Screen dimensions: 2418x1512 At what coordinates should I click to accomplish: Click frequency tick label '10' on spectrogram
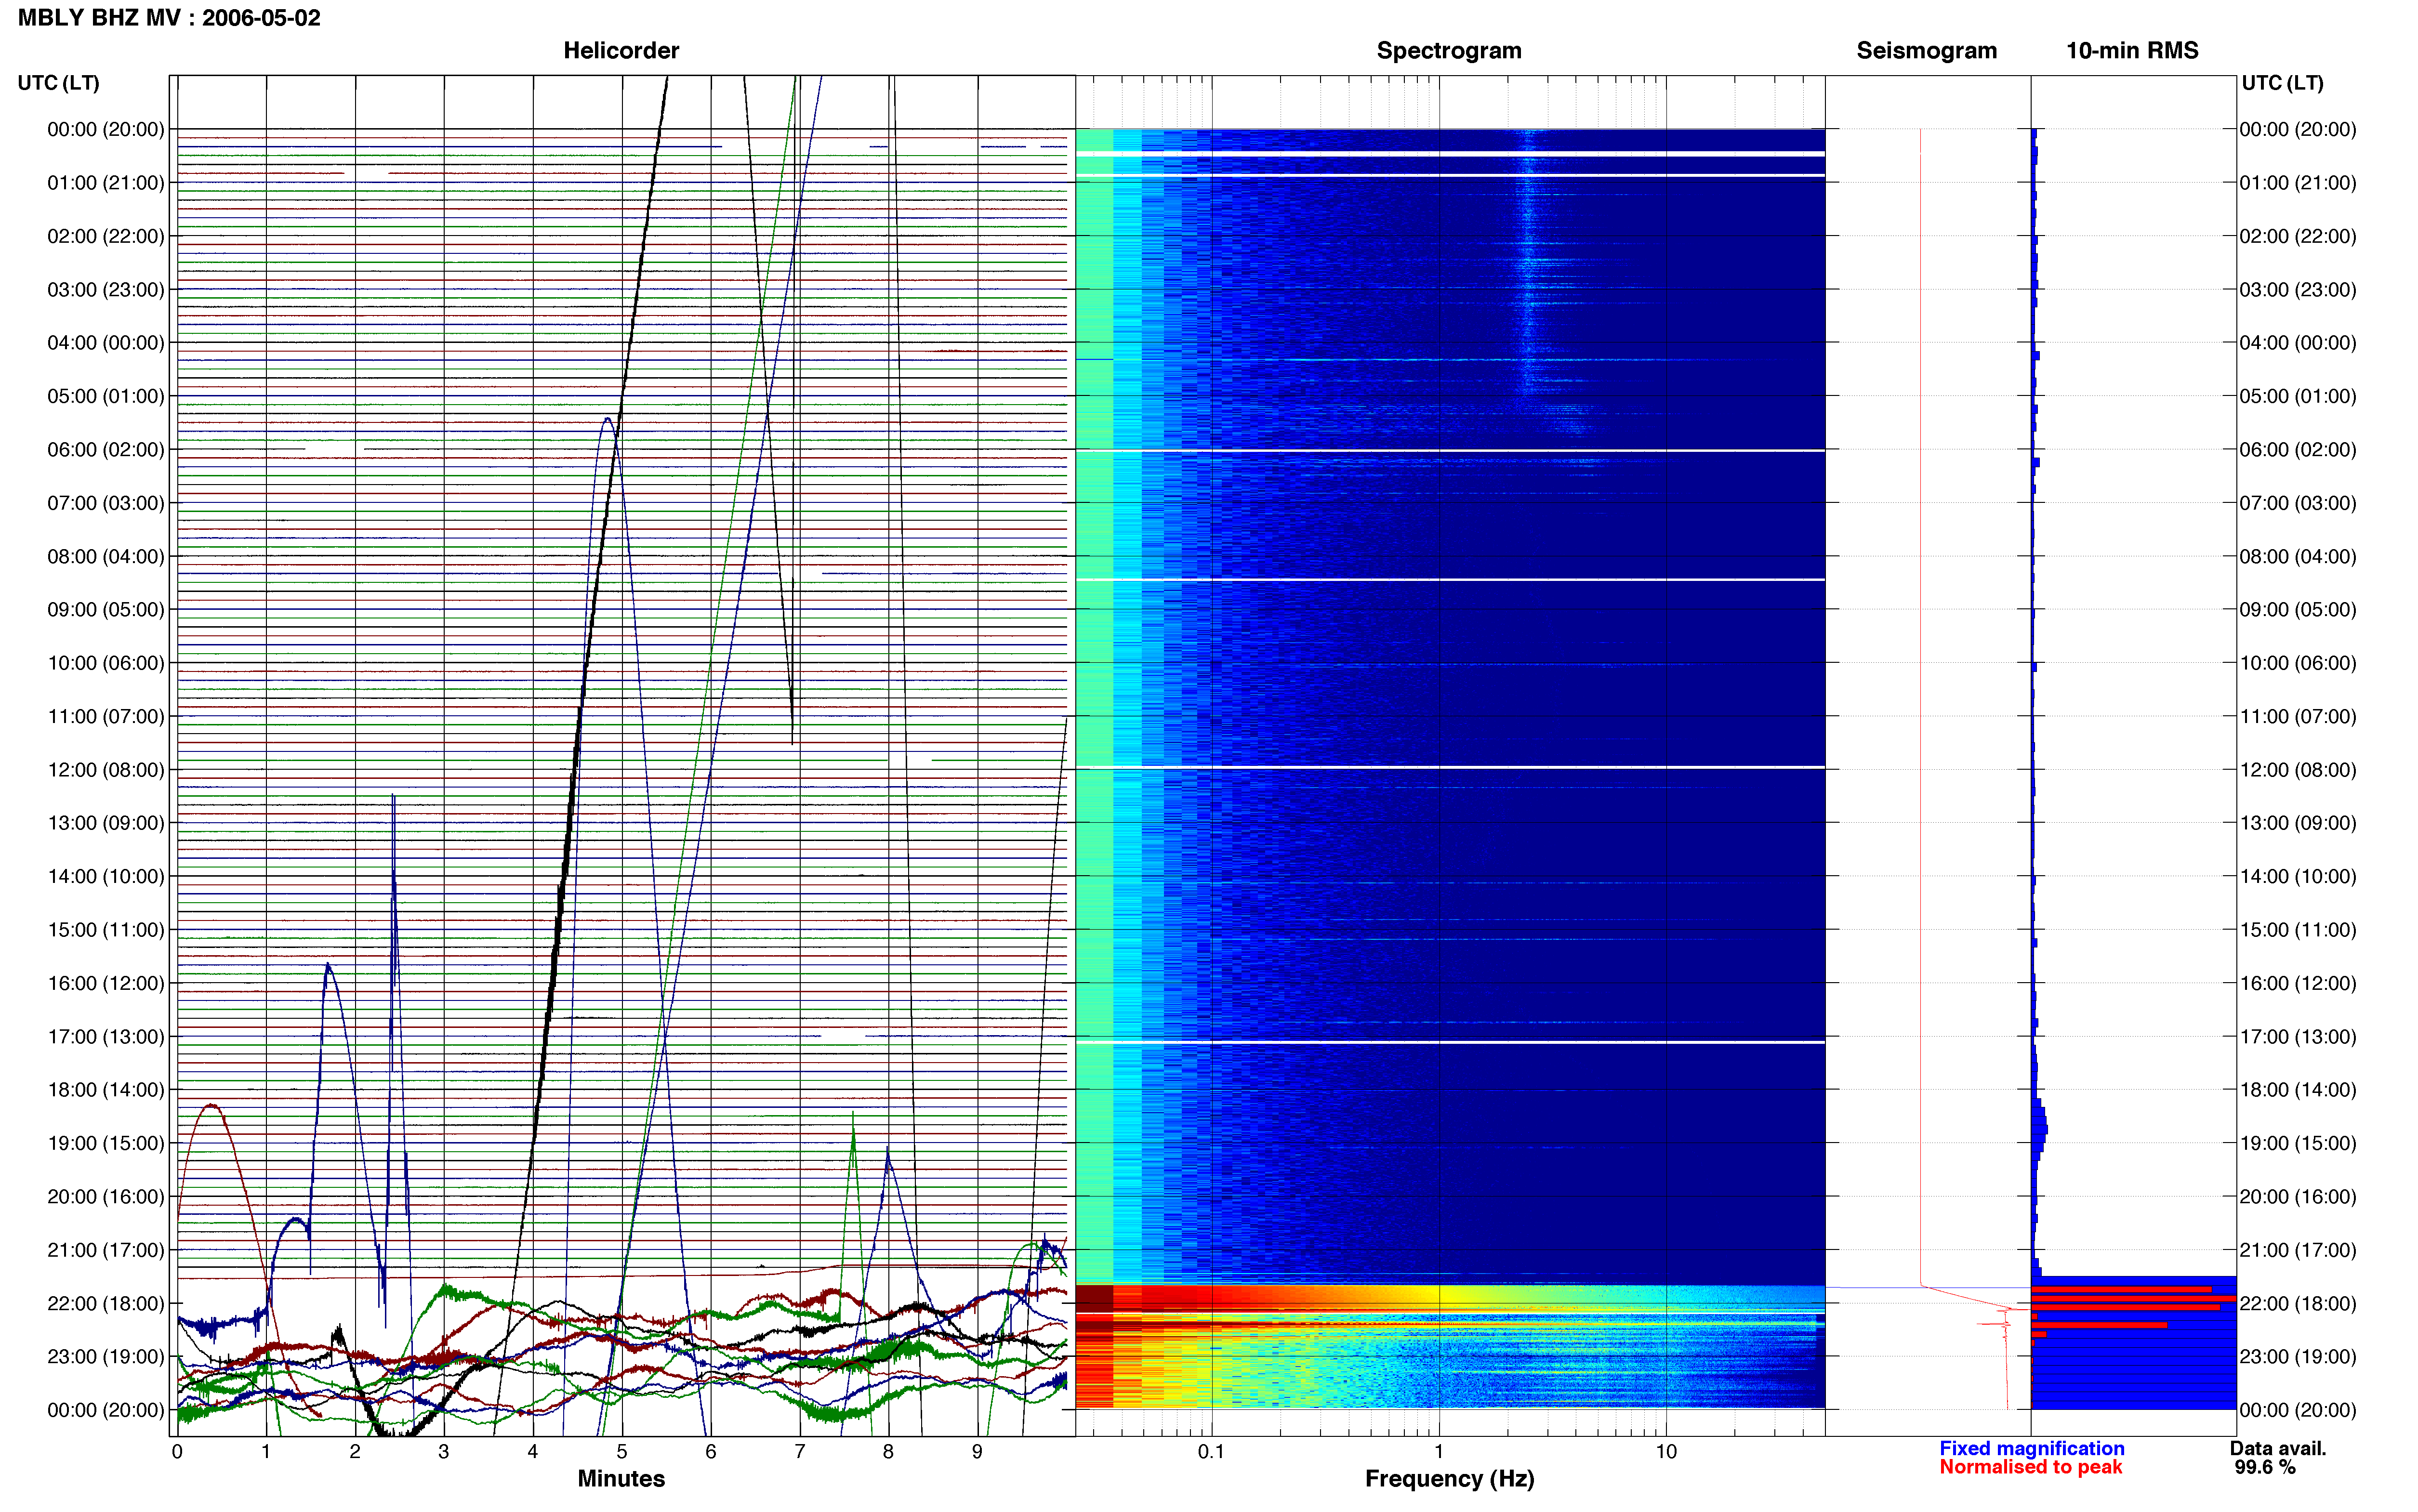tap(1666, 1451)
